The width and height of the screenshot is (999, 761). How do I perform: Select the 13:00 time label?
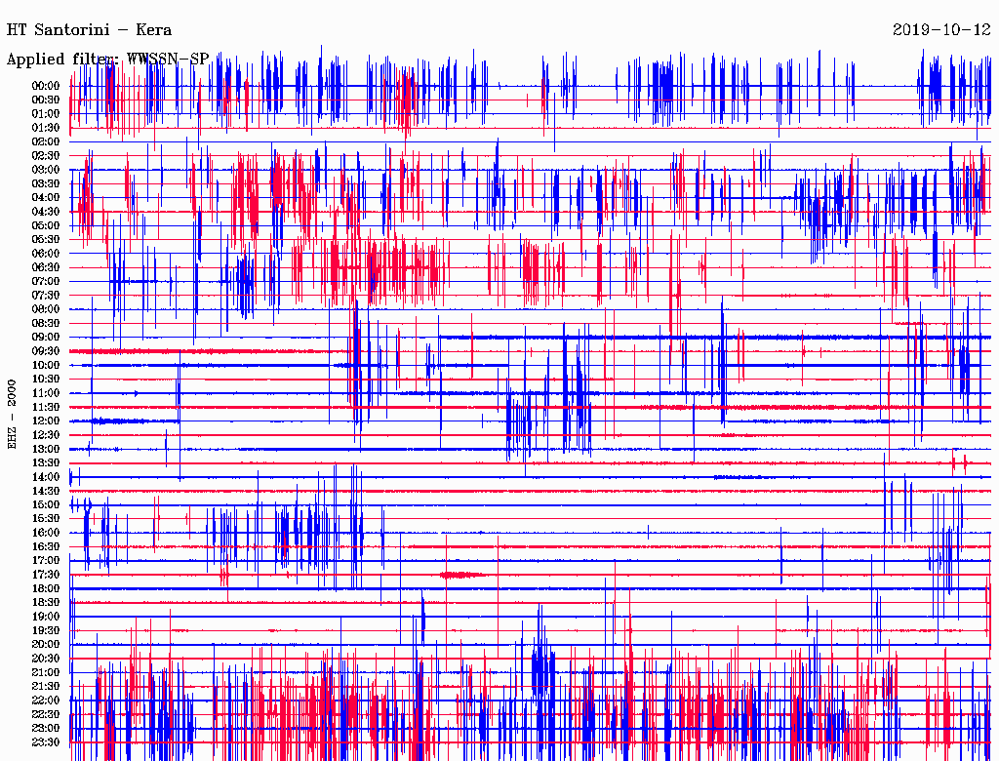click(46, 450)
